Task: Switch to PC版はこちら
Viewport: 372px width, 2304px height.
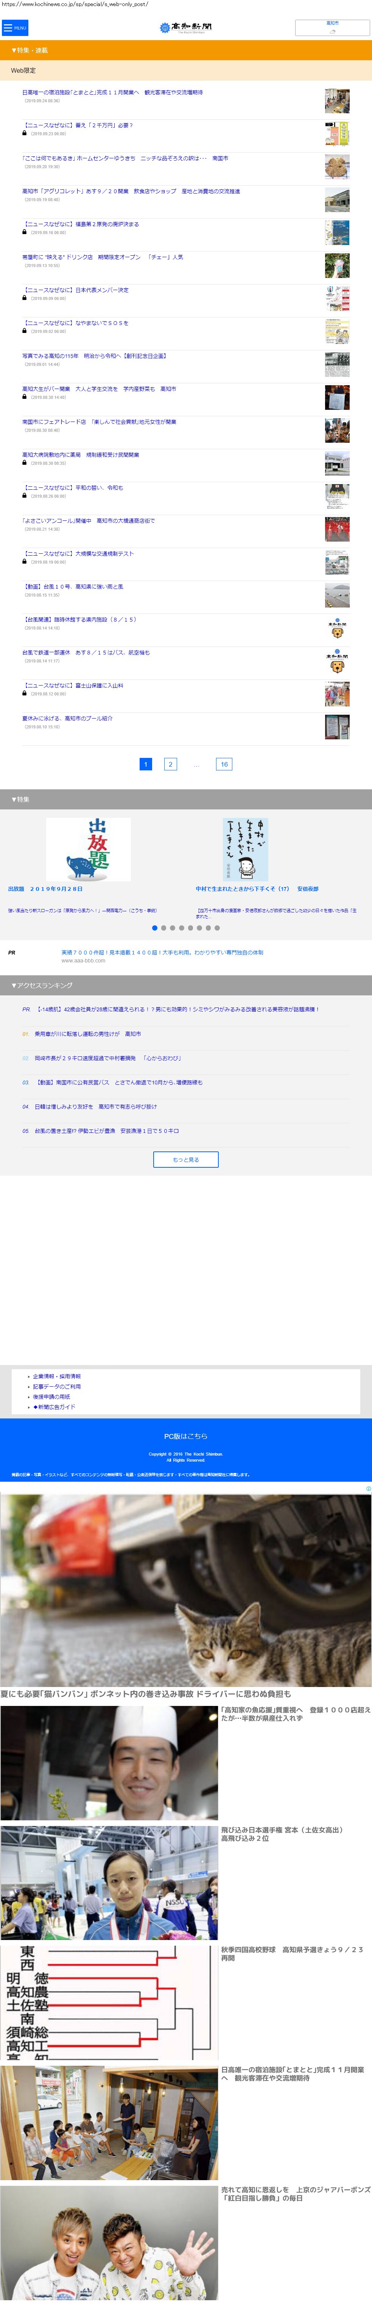Action: (186, 1436)
